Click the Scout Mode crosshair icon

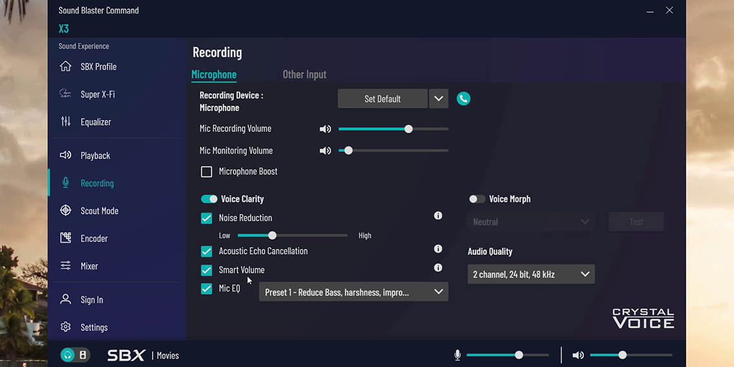coord(65,210)
